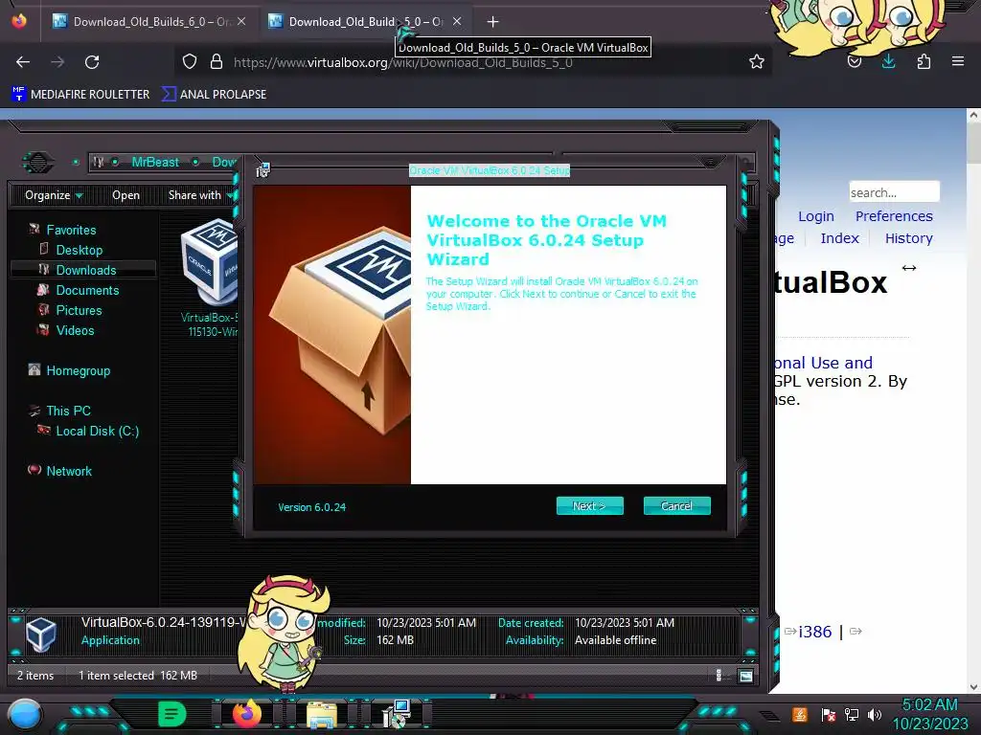Select Network in Explorer sidebar

(x=69, y=471)
